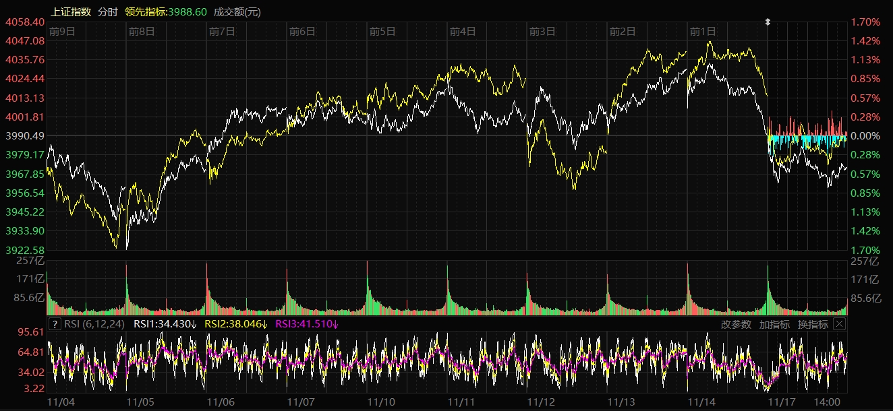
Task: Select the 前1日 day header
Action: point(702,31)
